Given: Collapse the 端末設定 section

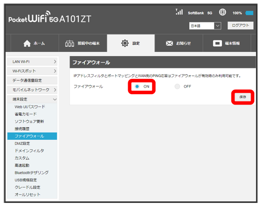Looking at the screenshot, I should [33, 99].
